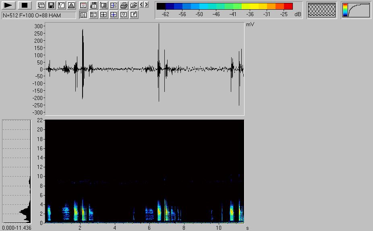Click the dotted-shading selection icon in top row

(104, 6)
